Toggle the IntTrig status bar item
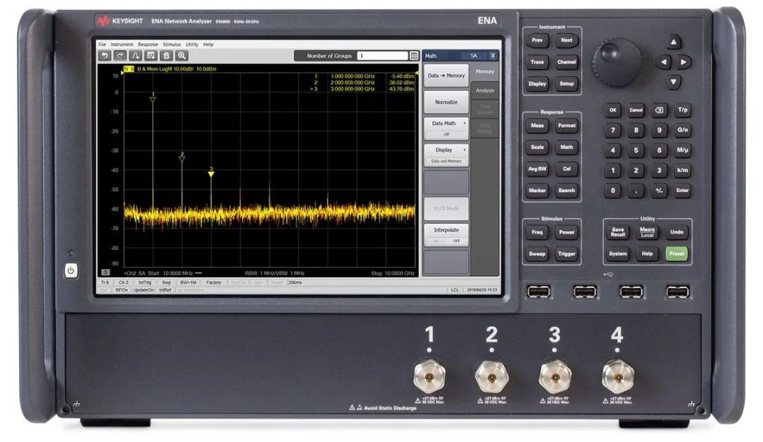This screenshot has width=763, height=442. point(145,282)
